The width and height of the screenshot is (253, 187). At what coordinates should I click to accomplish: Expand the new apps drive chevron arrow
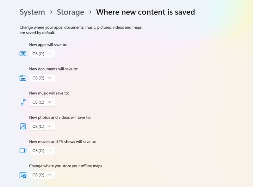click(x=50, y=53)
